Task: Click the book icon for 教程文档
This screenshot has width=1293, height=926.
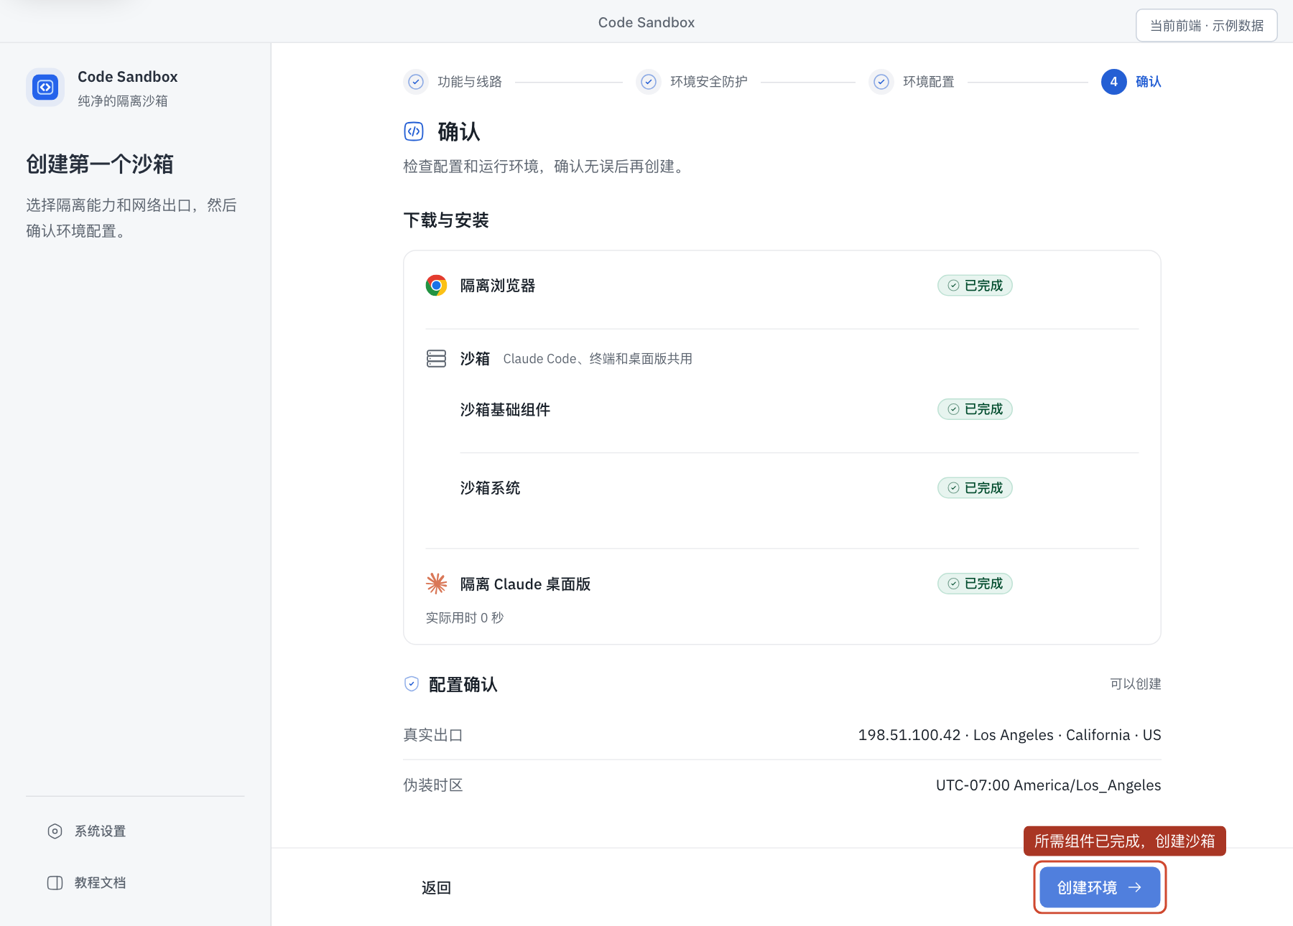Action: 55,883
